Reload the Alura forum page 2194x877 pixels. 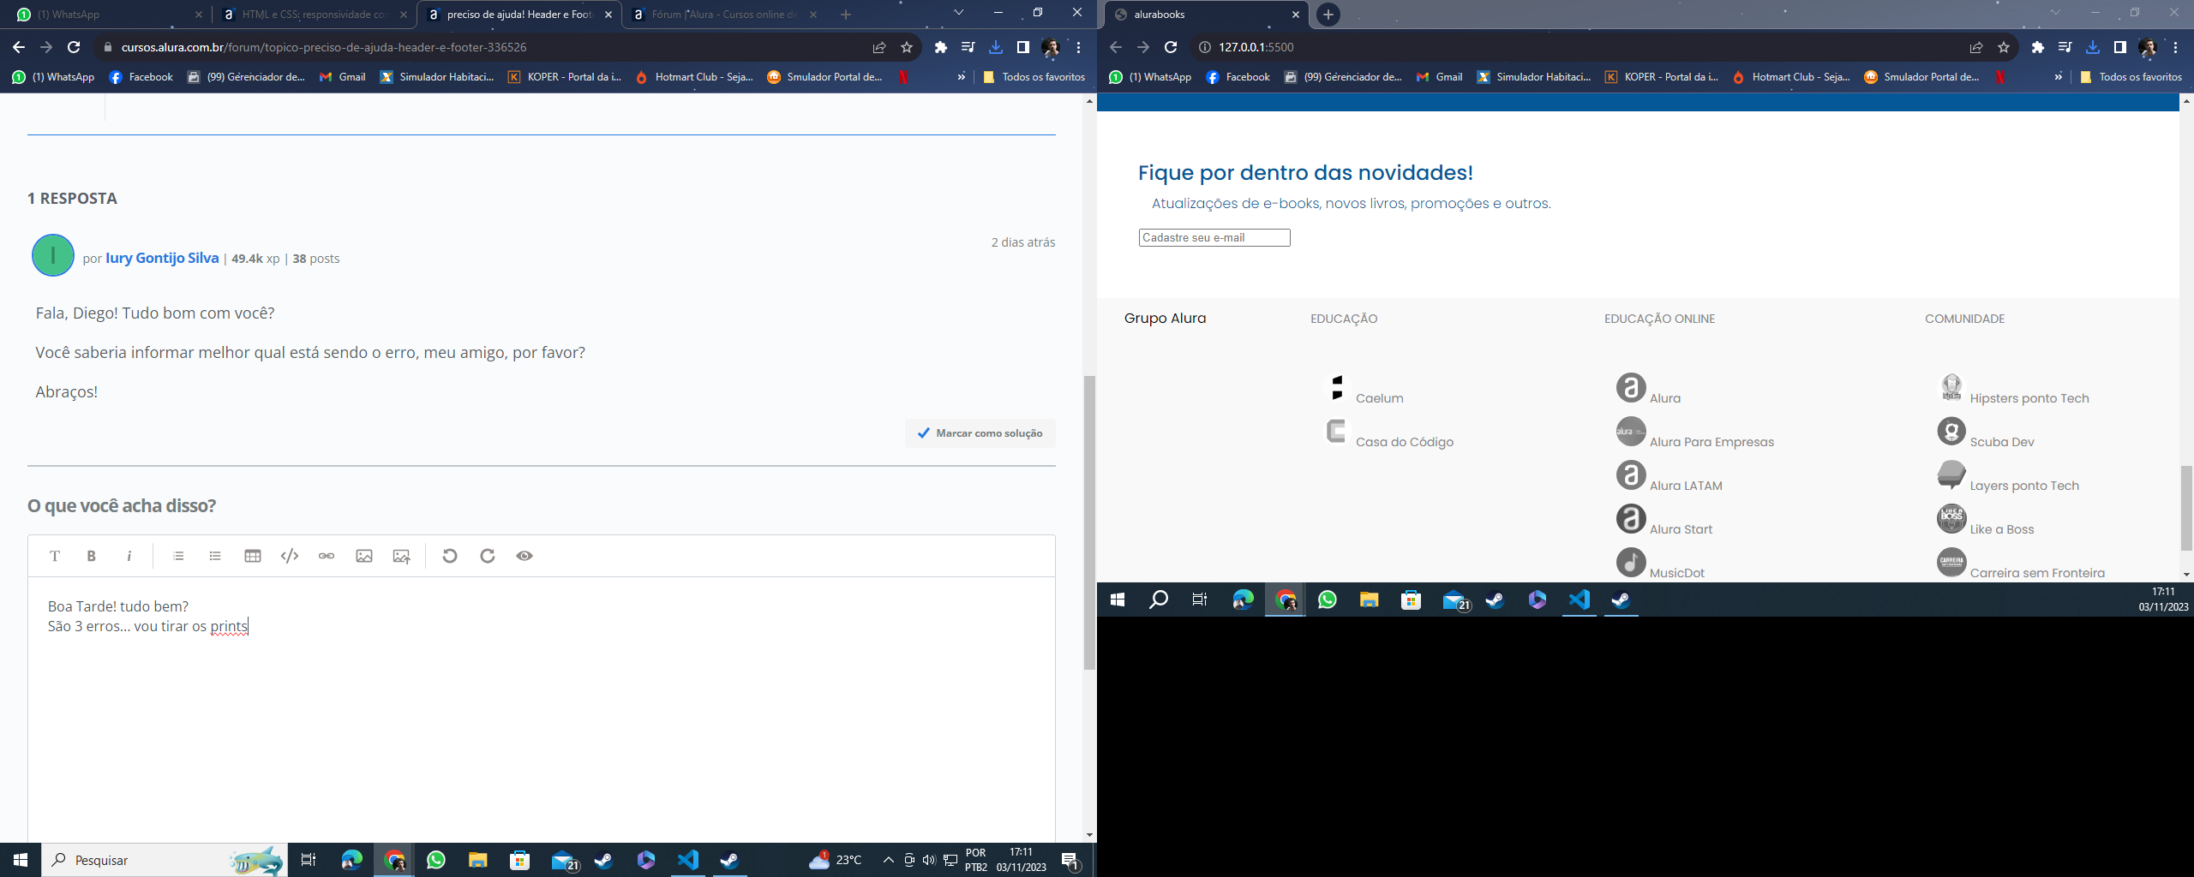tap(74, 47)
